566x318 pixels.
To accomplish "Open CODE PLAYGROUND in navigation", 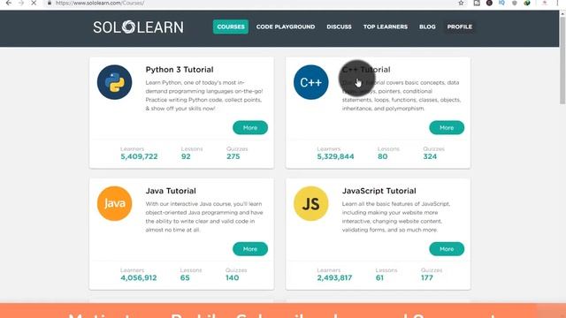I will pyautogui.click(x=286, y=26).
